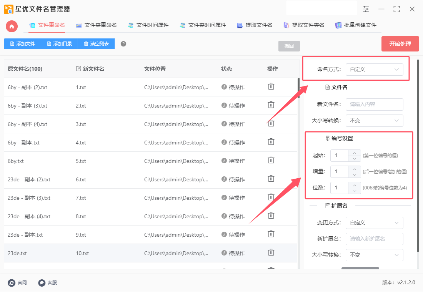Image resolution: width=423 pixels, height=292 pixels.
Task: Delete the 6by - 副本 (2).txt row
Action: tap(271, 86)
